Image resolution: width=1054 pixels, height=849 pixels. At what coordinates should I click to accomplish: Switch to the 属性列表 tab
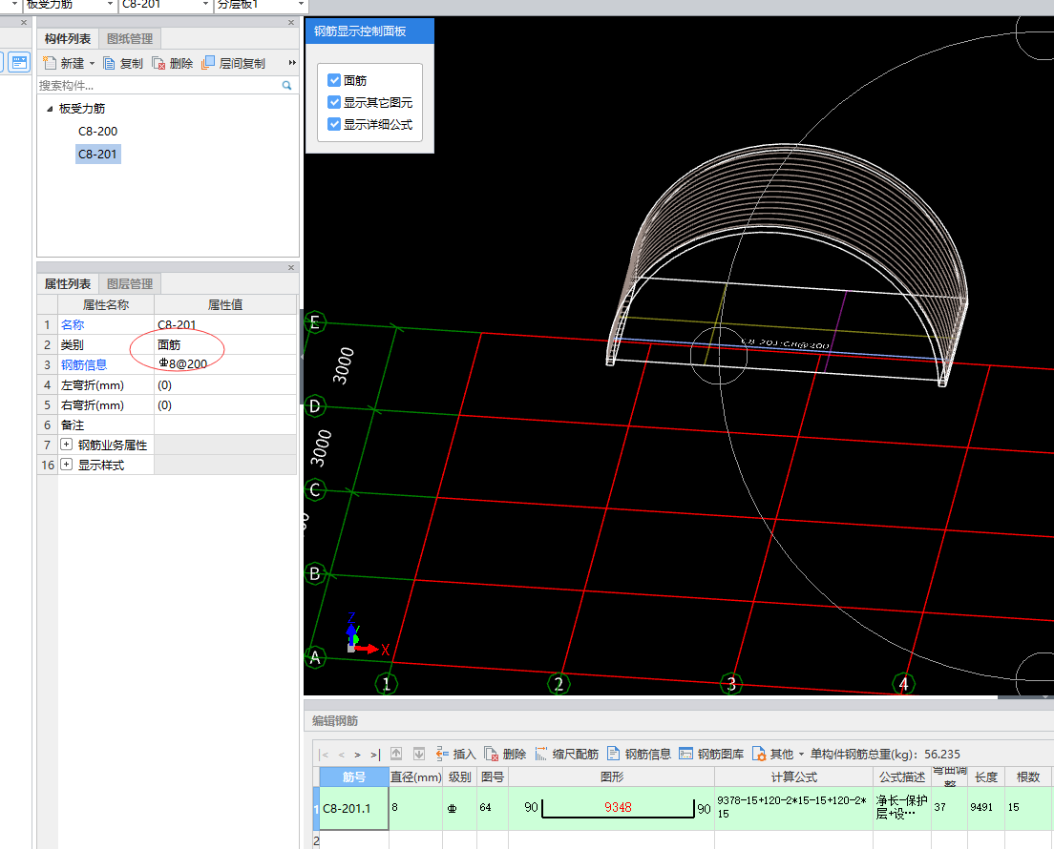68,284
